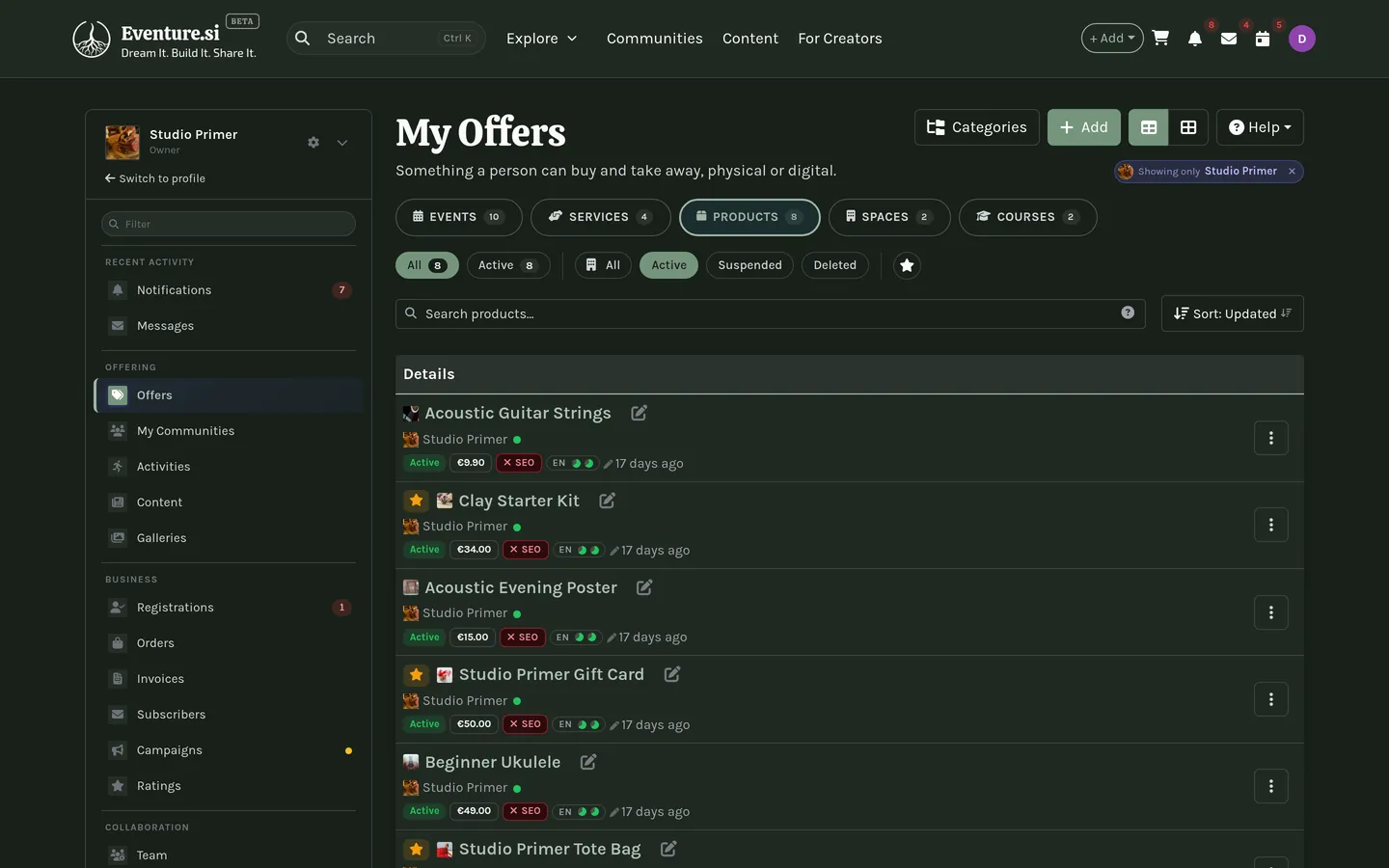Screen dimensions: 1389x868
Task: Edit Acoustic Evening Poster via pencil icon
Action: point(644,587)
